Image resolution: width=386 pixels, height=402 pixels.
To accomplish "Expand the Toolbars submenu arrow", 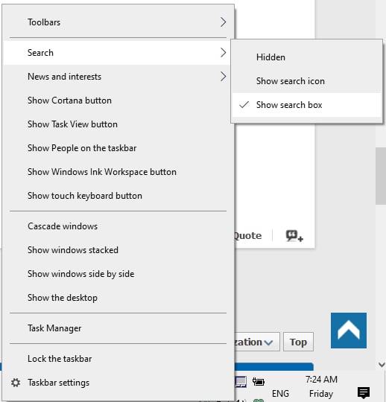I will 223,22.
